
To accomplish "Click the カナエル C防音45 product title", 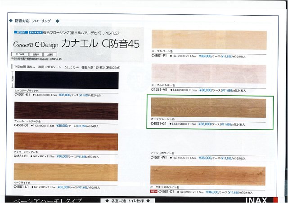I will pyautogui.click(x=100, y=44).
